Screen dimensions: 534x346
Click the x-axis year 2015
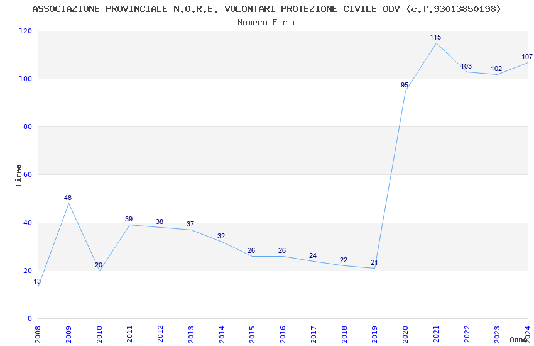pyautogui.click(x=252, y=334)
